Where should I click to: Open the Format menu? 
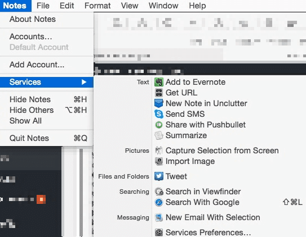(x=97, y=6)
